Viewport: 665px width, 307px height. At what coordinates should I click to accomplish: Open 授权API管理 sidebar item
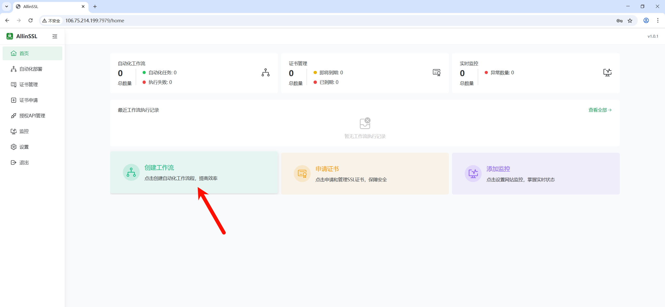(32, 116)
